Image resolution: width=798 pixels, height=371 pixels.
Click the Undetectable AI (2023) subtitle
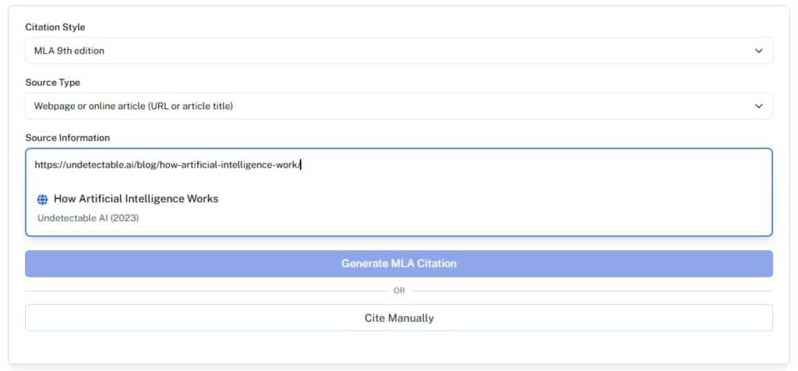tap(88, 217)
